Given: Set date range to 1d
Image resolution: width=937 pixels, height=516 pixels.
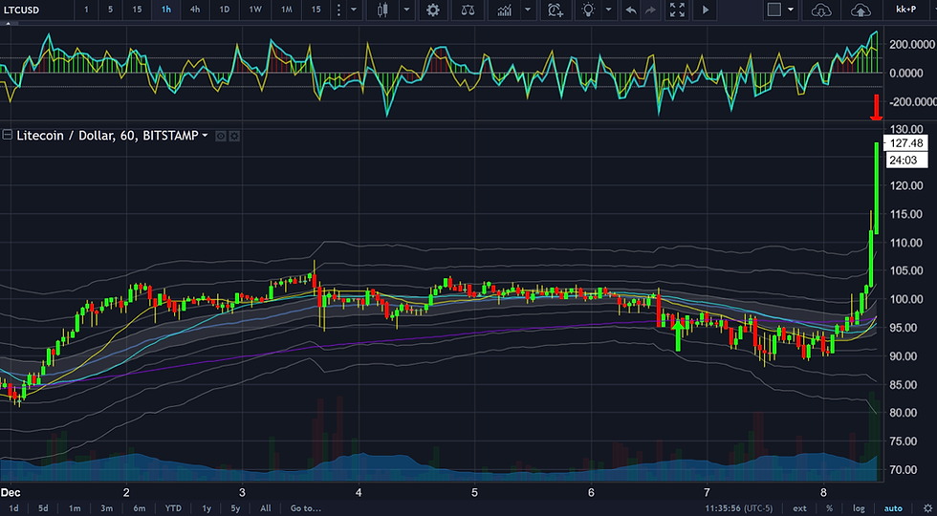Looking at the screenshot, I should [x=13, y=508].
